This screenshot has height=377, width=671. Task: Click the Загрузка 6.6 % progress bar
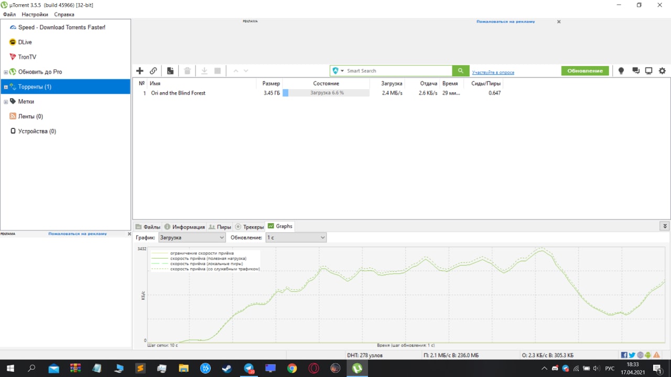[x=326, y=93]
